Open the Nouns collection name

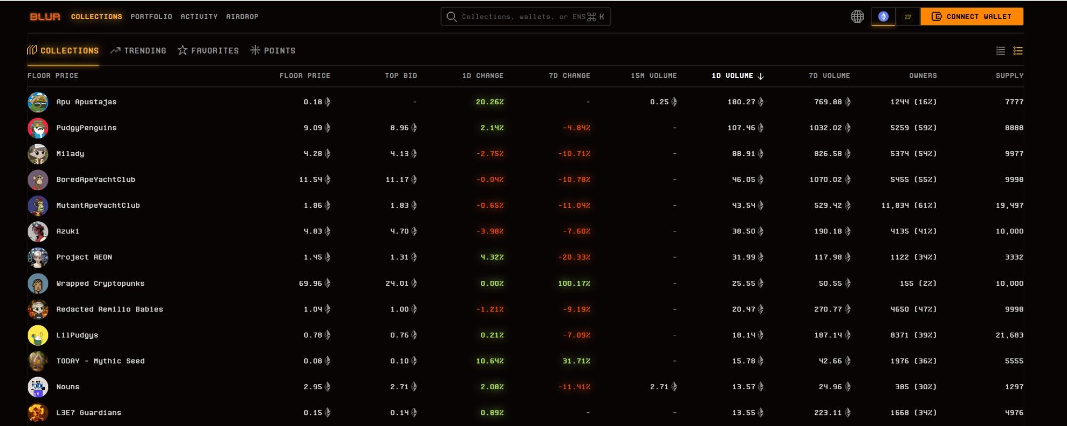click(x=68, y=387)
